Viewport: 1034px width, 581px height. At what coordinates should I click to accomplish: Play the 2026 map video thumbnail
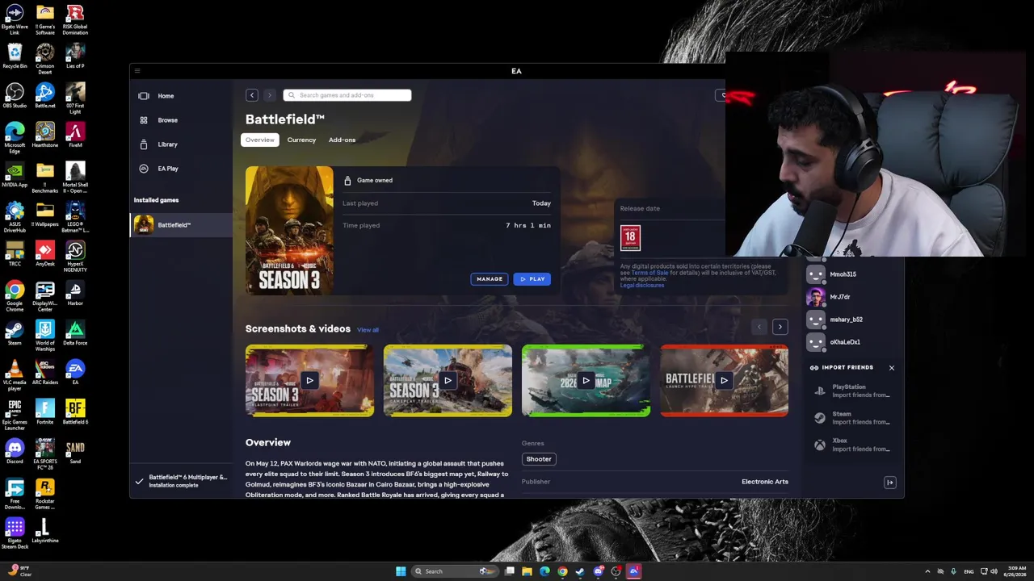(586, 381)
